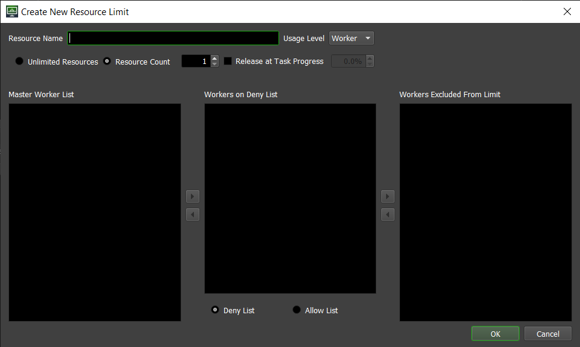This screenshot has width=580, height=347.
Task: Click the Resource Name text field
Action: pos(173,39)
